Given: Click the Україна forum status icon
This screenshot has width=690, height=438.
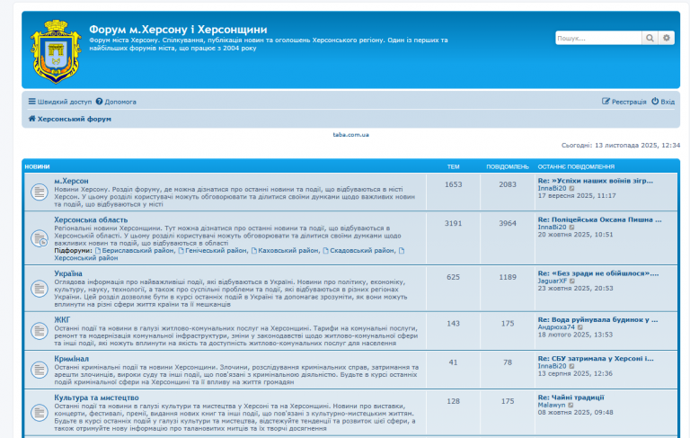Looking at the screenshot, I should pyautogui.click(x=40, y=289).
